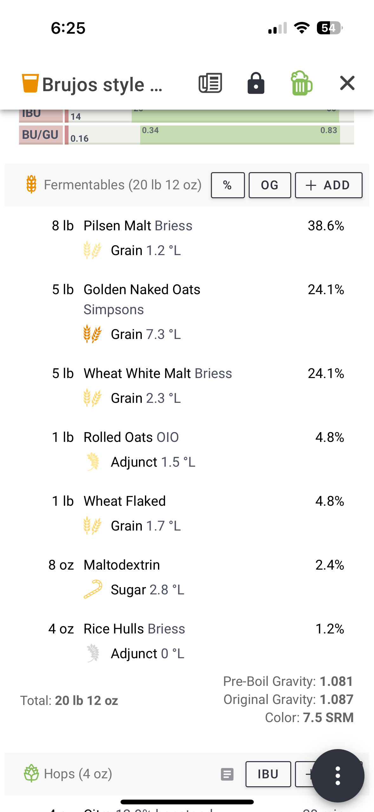Screen dimensions: 374x812
Task: Open the Rice Hulls Briess entry
Action: click(x=187, y=641)
